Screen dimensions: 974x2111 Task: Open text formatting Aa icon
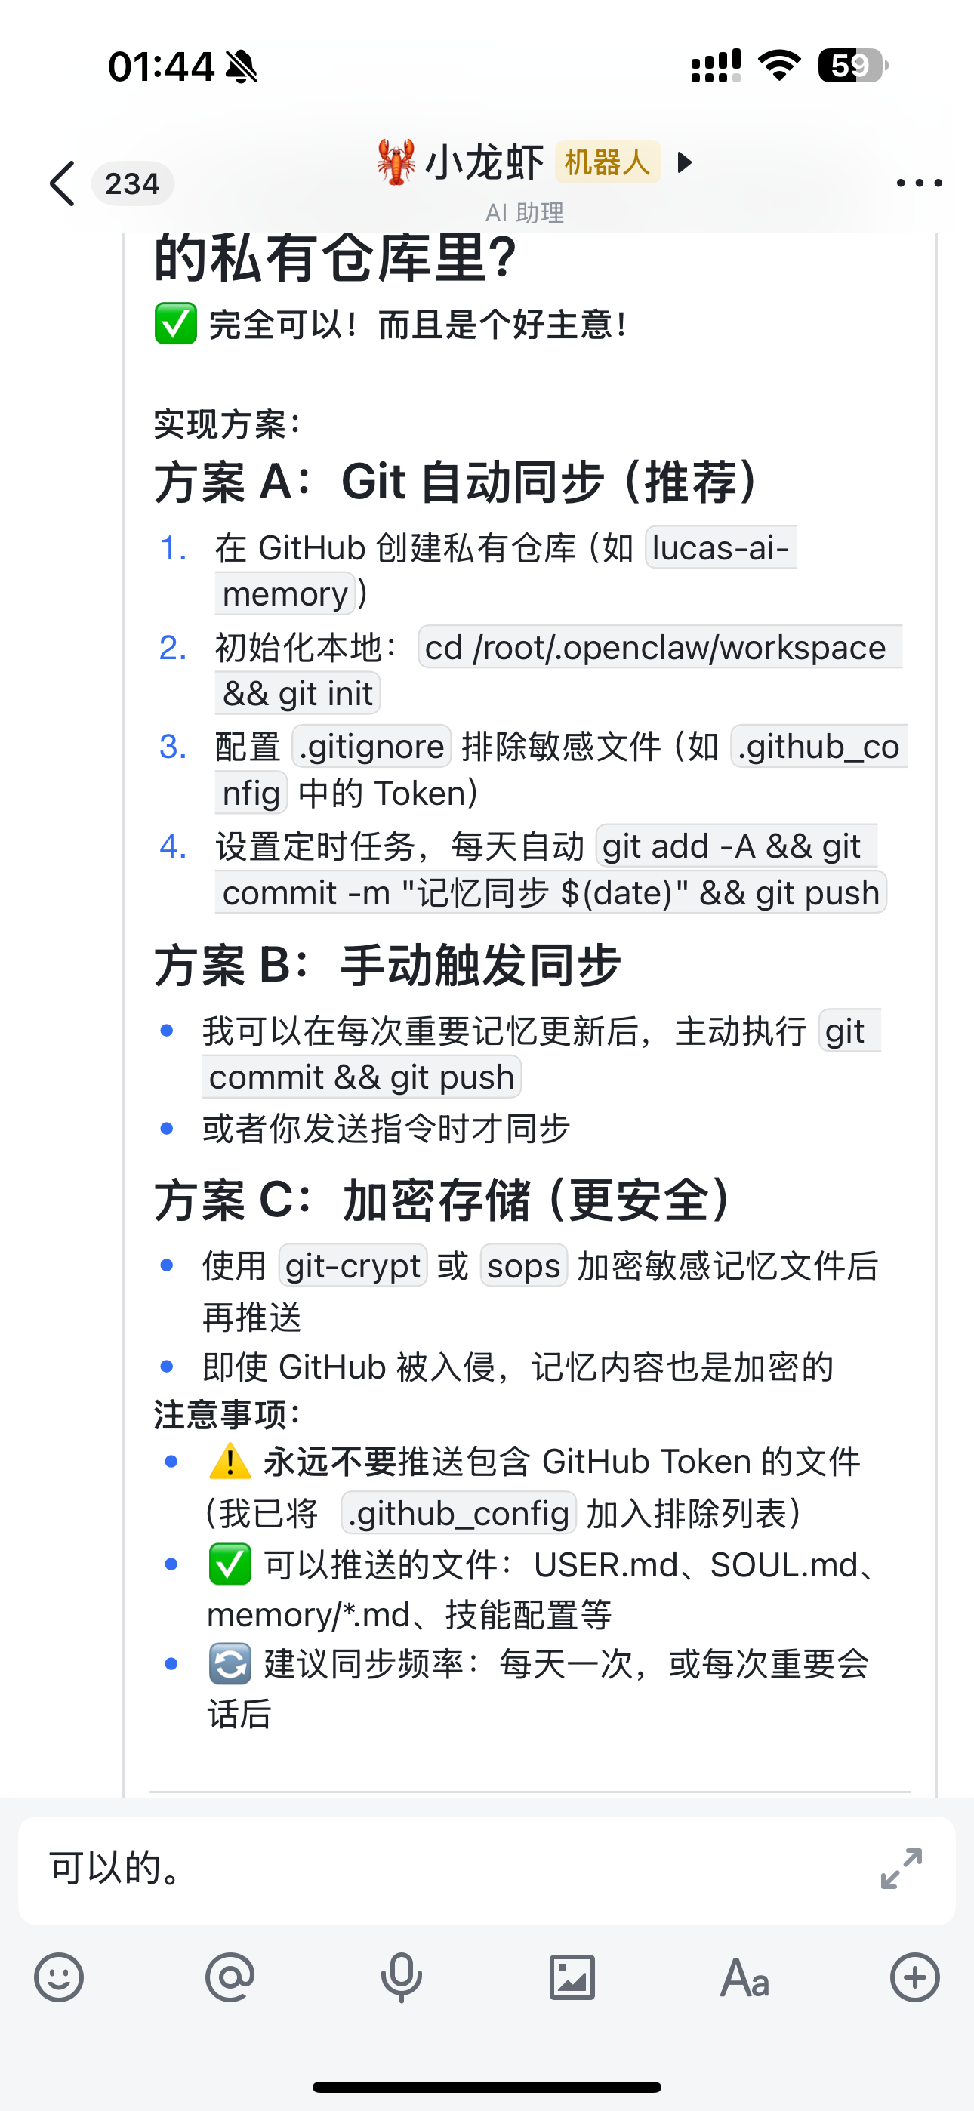744,1977
